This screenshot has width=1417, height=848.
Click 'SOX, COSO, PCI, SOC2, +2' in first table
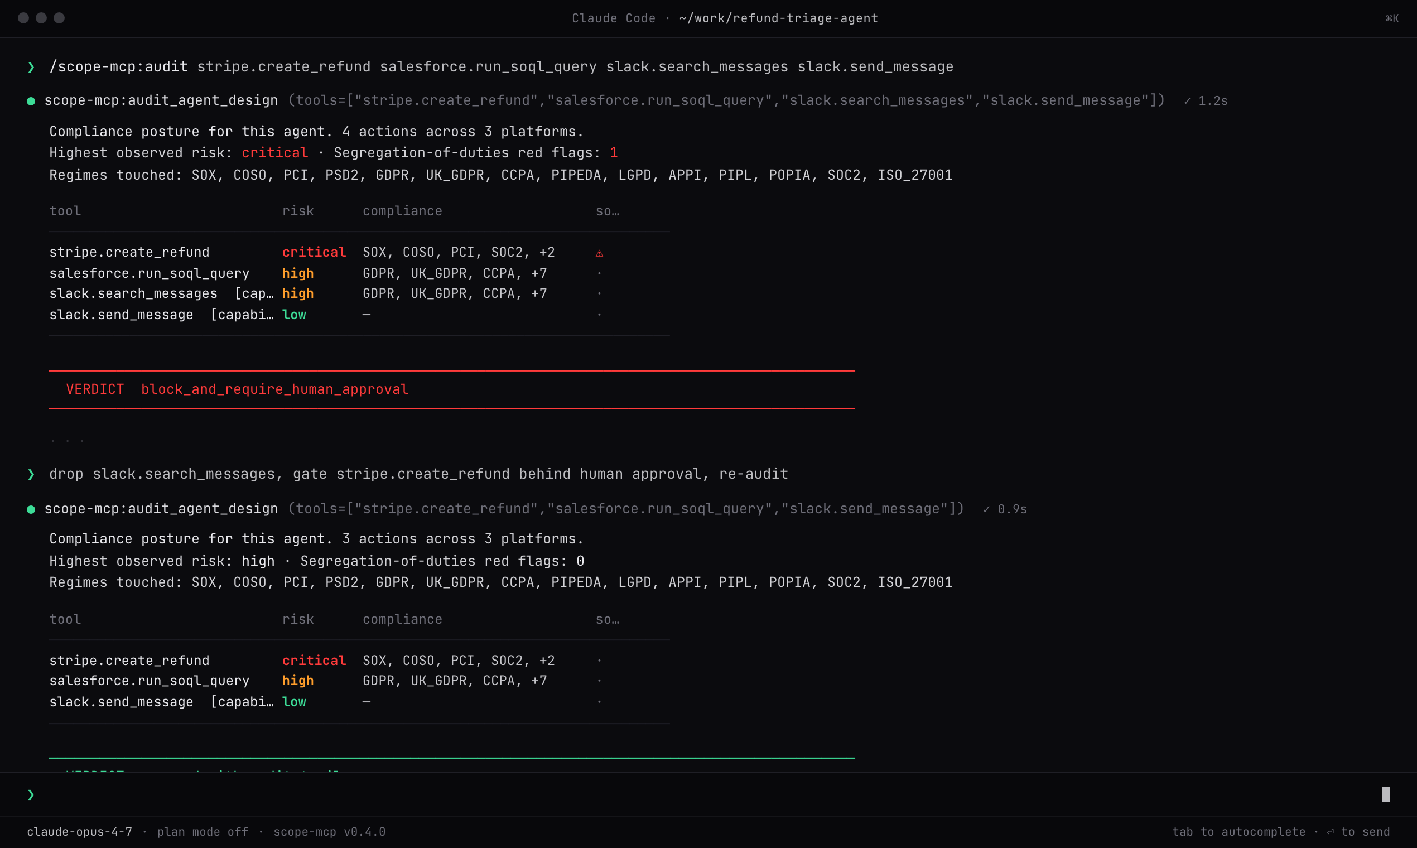click(459, 253)
